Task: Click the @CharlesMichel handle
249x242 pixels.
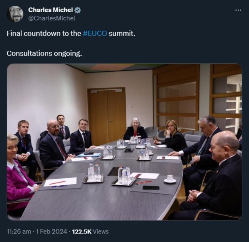Action: 52,18
